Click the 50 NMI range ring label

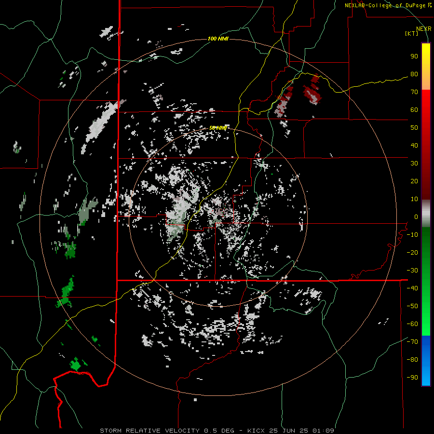click(x=218, y=128)
